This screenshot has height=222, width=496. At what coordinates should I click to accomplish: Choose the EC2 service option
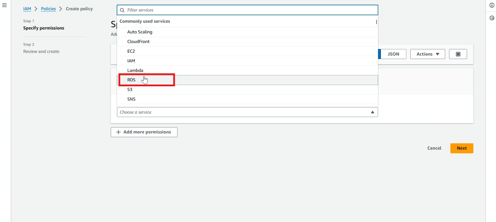[x=131, y=51]
